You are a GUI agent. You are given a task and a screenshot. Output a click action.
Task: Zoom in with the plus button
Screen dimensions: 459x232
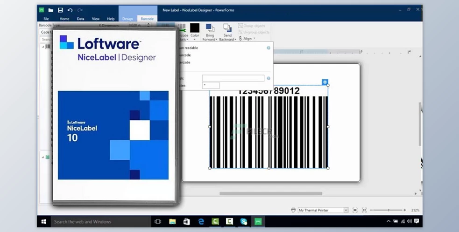tap(405, 210)
